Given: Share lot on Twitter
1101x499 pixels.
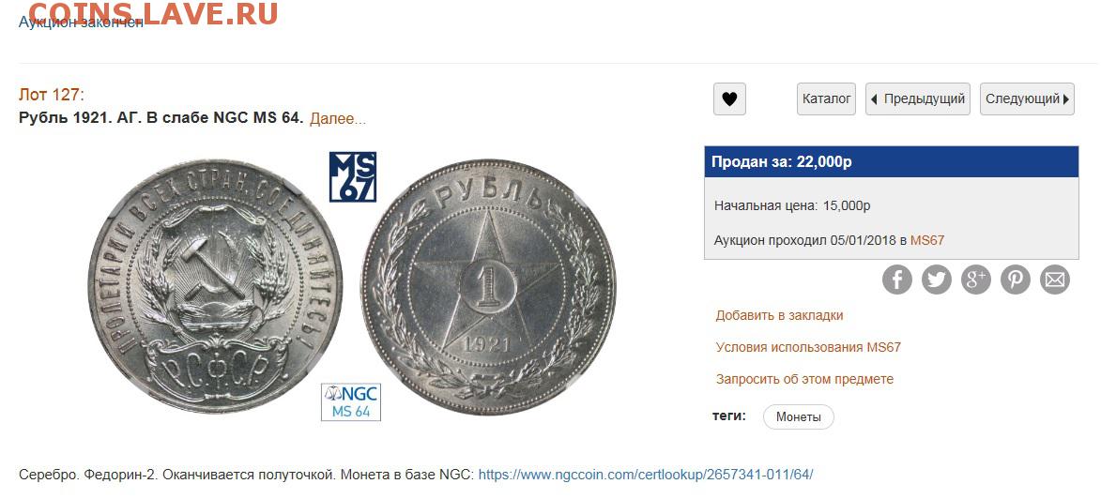Looking at the screenshot, I should tap(936, 280).
